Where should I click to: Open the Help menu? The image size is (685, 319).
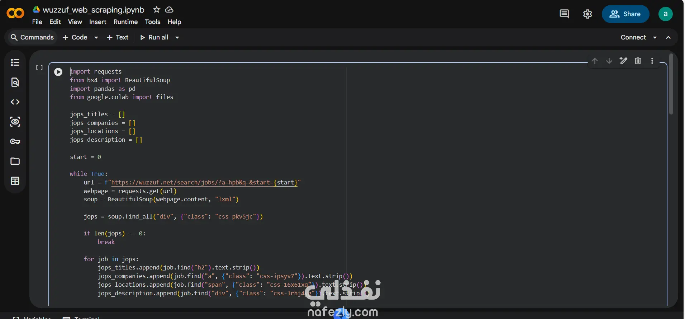pos(175,22)
